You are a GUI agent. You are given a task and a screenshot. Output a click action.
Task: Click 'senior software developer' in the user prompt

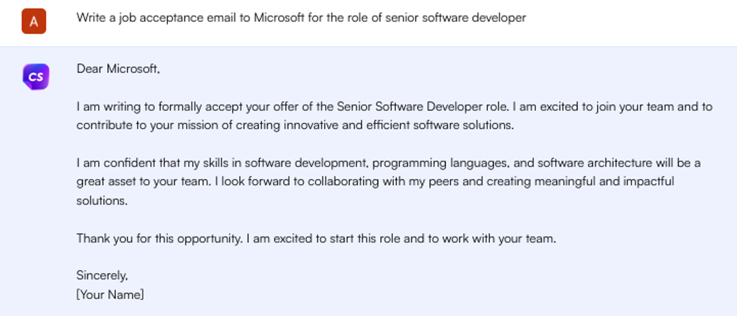pyautogui.click(x=455, y=18)
